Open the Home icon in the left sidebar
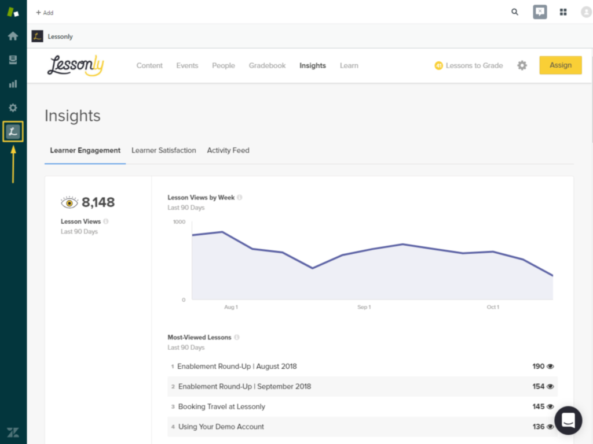Screen dimensions: 593x444 [x=13, y=36]
